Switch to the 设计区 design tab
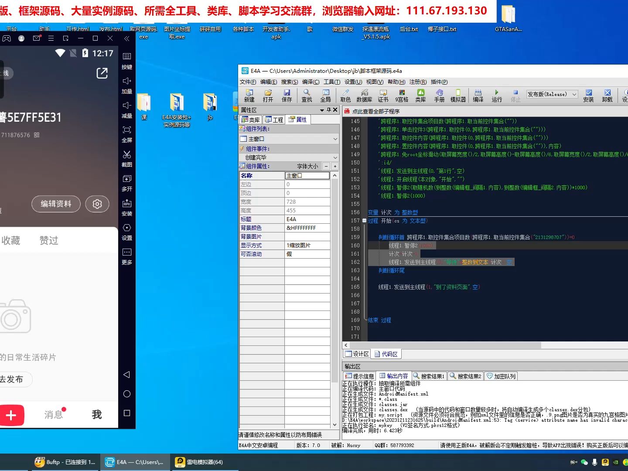 coord(357,354)
